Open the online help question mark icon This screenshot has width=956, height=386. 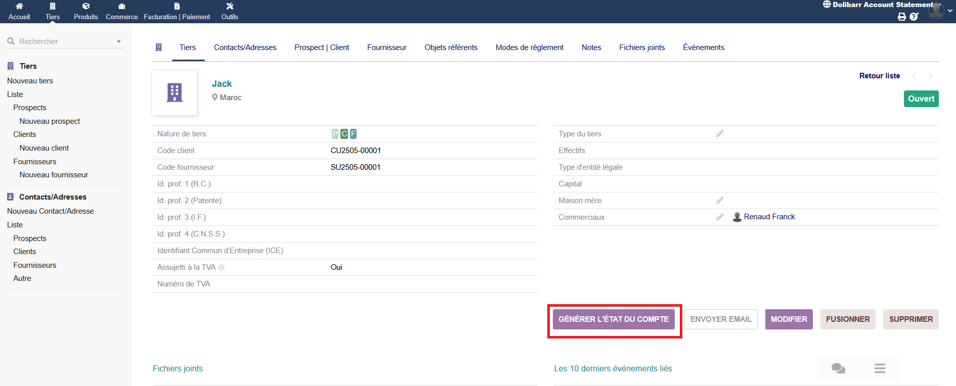coord(914,17)
